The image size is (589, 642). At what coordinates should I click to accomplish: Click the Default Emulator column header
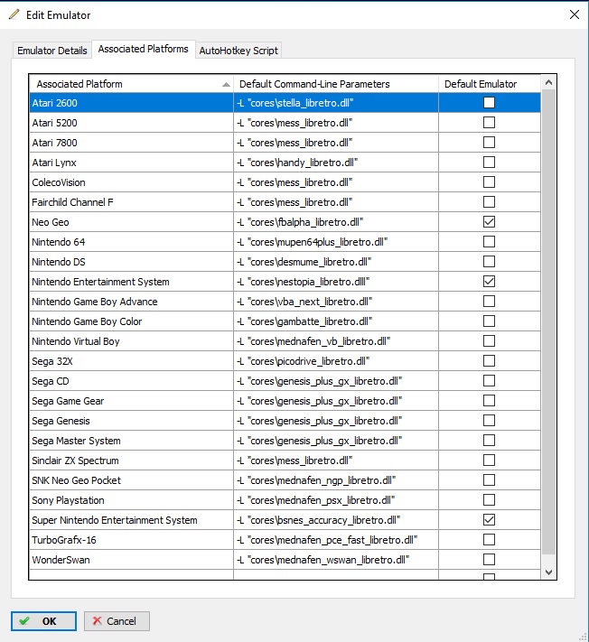pos(490,84)
